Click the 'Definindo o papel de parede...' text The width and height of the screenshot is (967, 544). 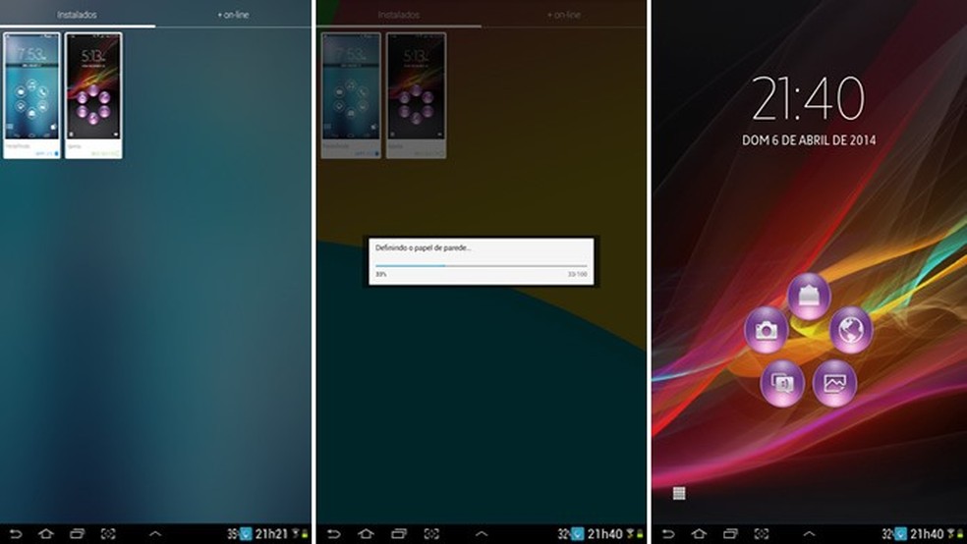click(423, 247)
